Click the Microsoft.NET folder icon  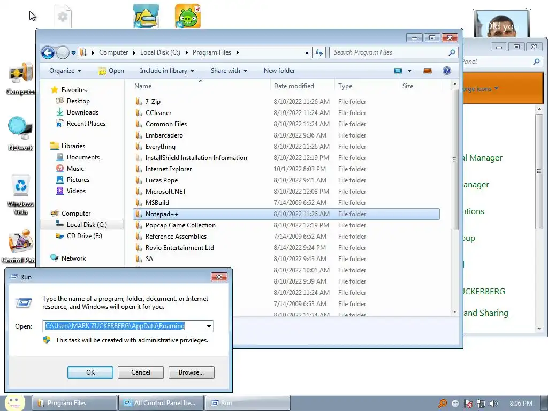(139, 191)
